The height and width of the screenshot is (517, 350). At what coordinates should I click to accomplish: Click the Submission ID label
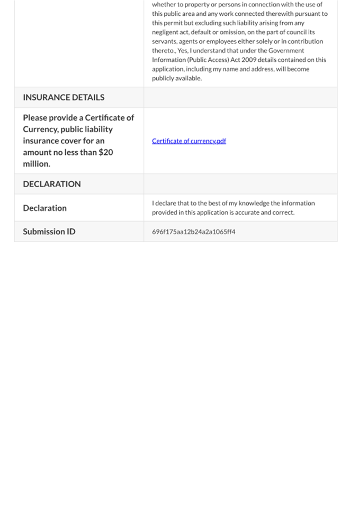(49, 232)
